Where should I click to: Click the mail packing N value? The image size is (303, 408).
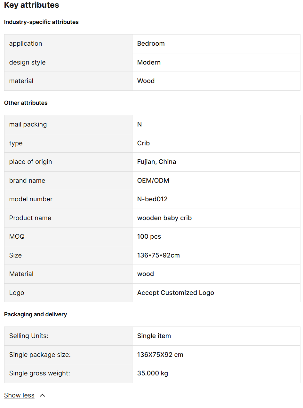(x=140, y=124)
